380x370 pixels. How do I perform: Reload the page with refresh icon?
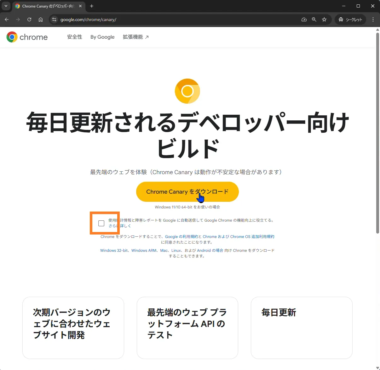click(x=29, y=19)
